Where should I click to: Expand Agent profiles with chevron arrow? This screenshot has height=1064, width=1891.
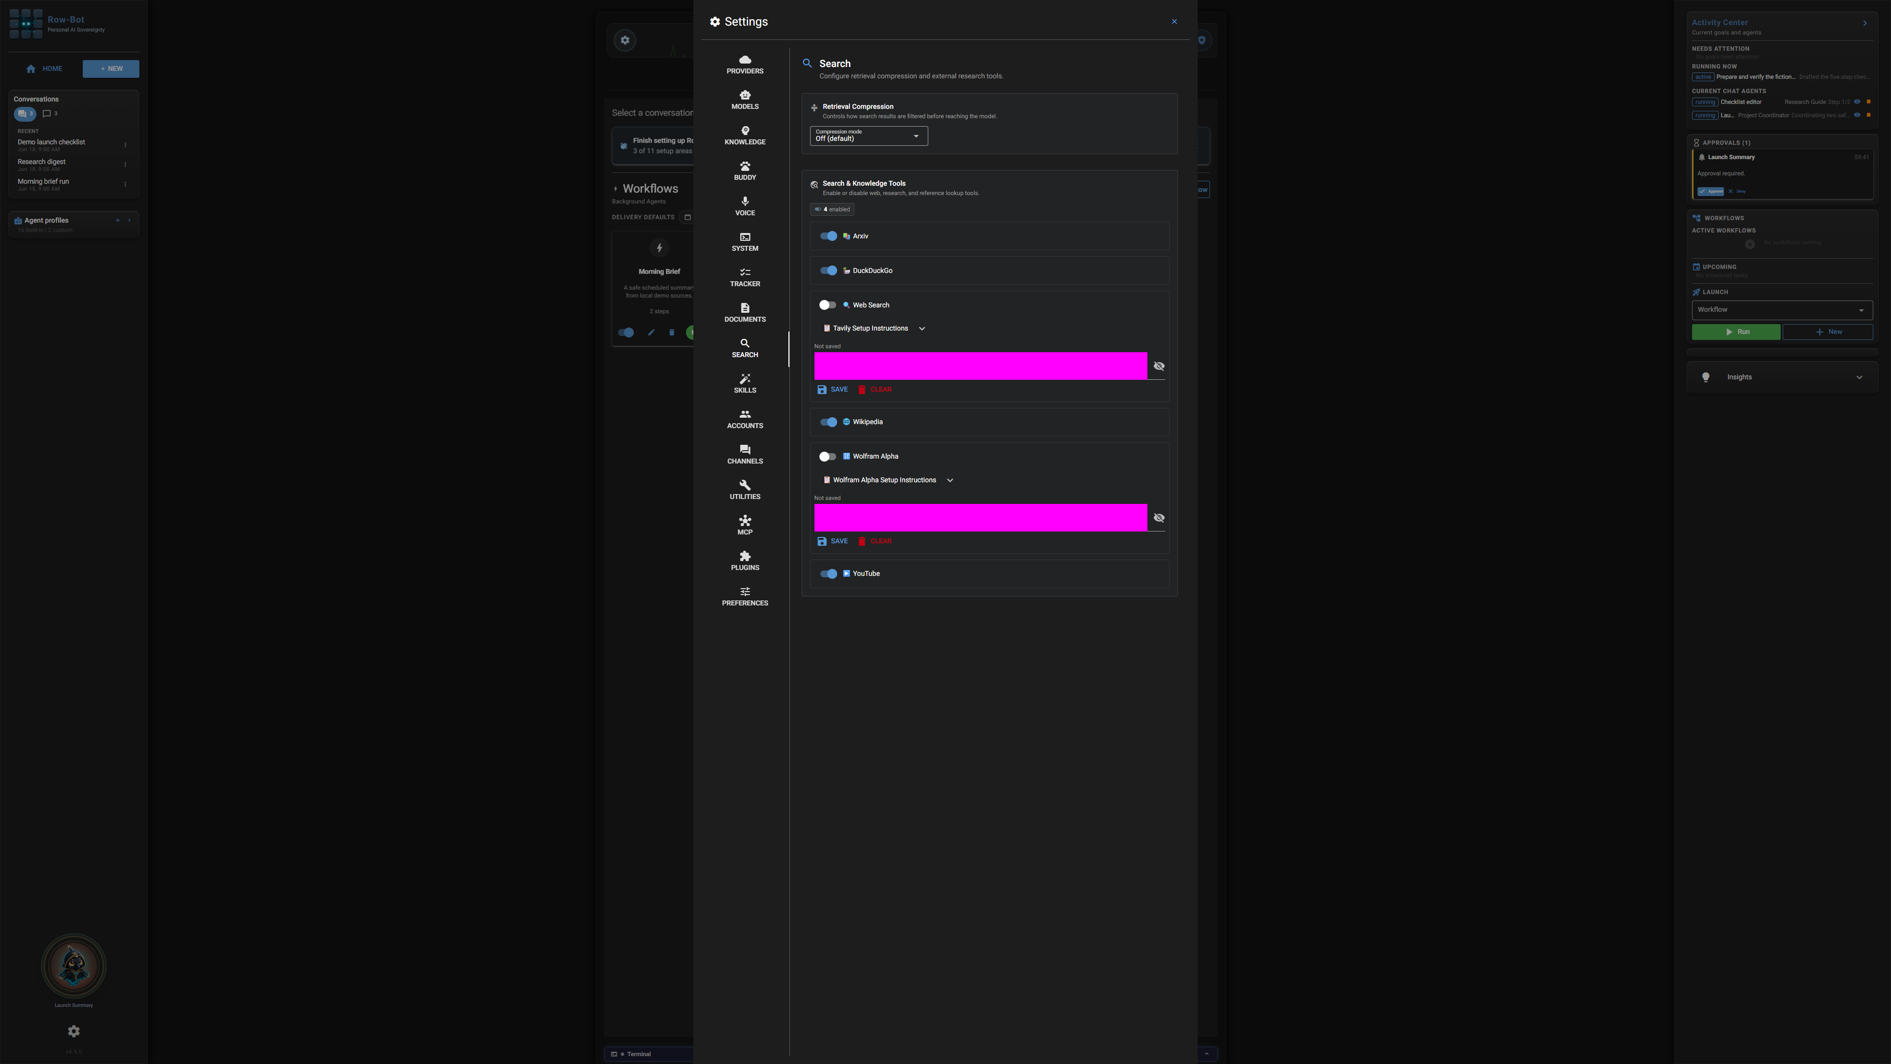[130, 220]
